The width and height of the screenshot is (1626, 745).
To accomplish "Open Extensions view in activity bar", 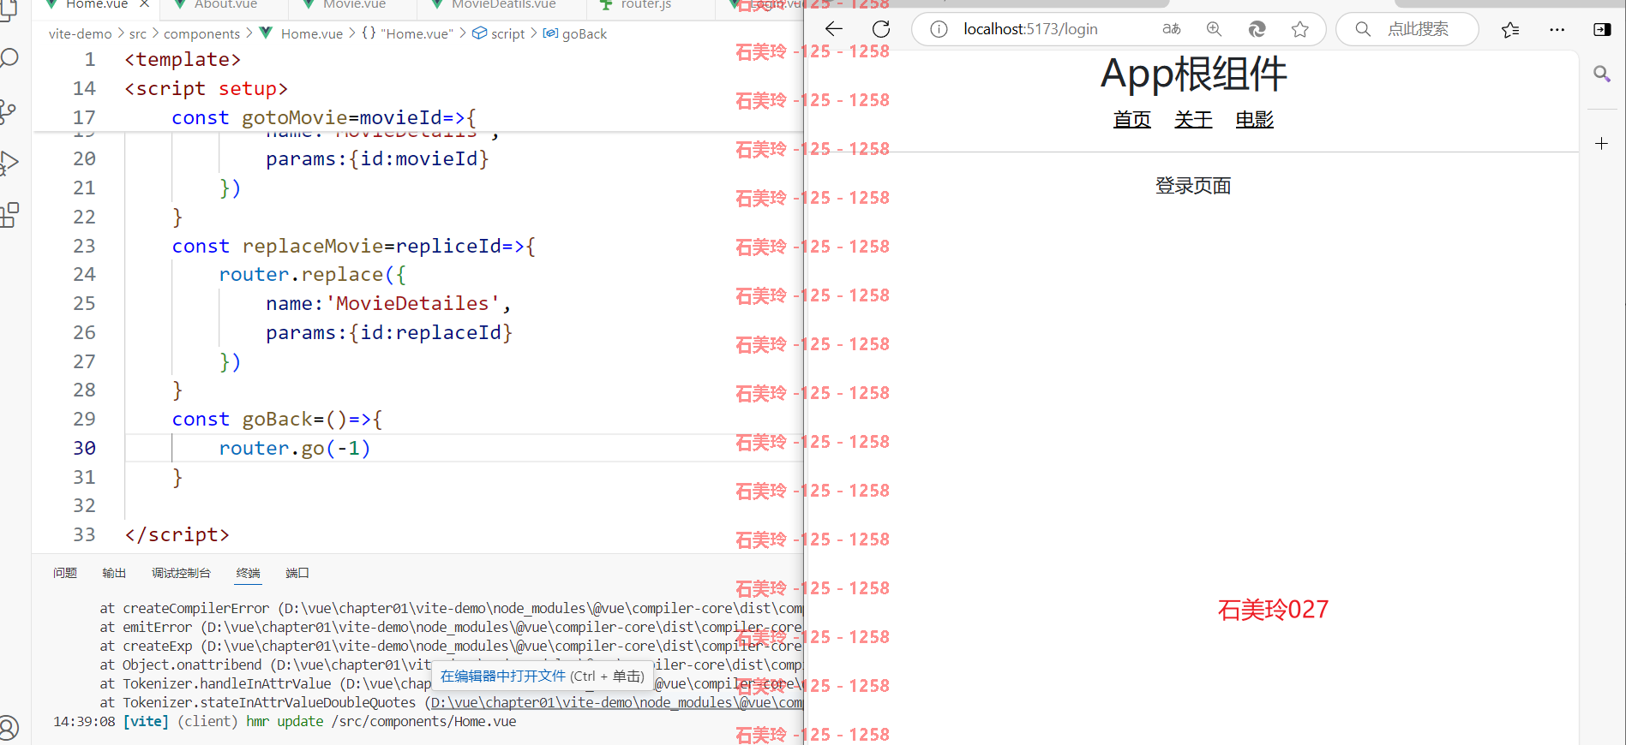I will [9, 215].
